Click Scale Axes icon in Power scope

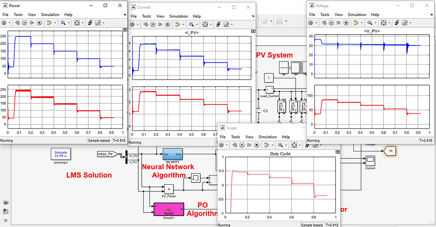coord(77,23)
